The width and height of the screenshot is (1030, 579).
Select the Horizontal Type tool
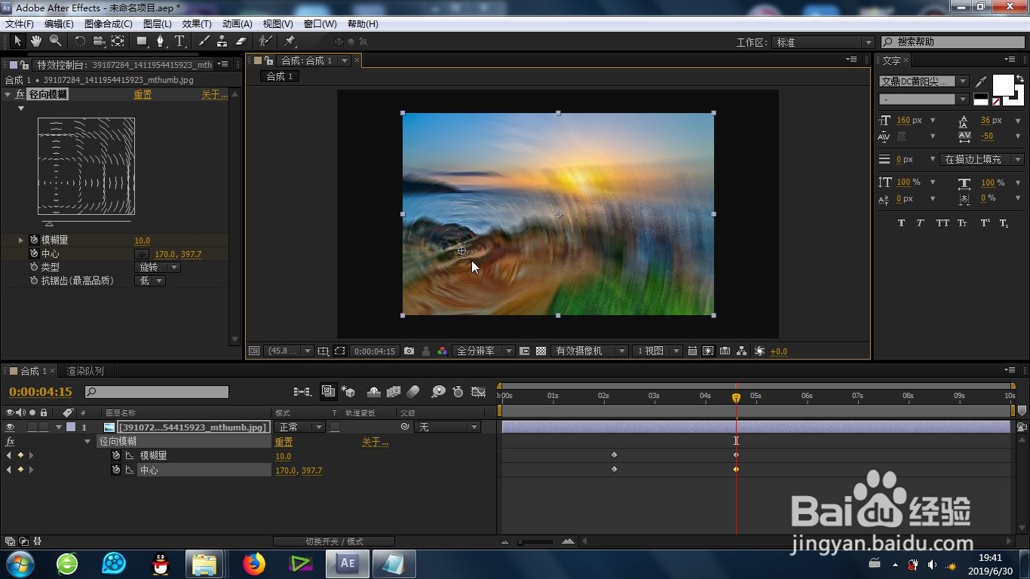pyautogui.click(x=179, y=41)
